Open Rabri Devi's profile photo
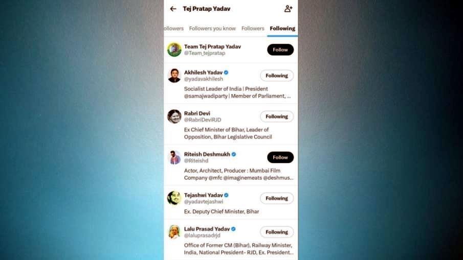Screen dimensions: 463x260 (174, 116)
